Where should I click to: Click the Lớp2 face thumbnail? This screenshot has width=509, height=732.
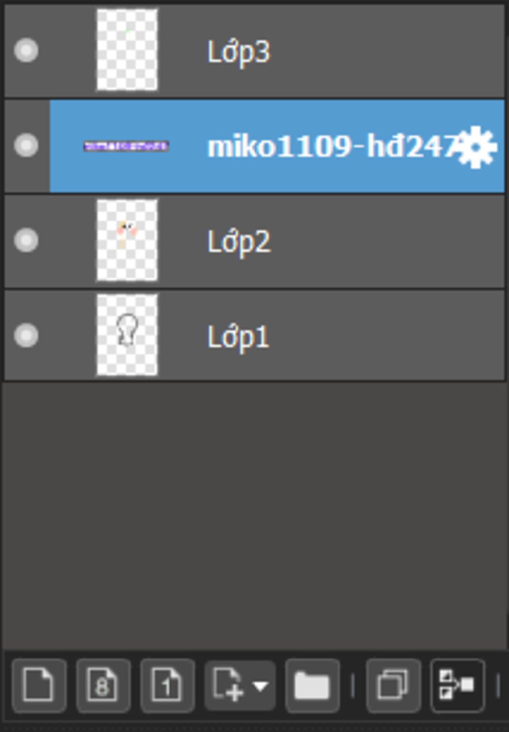(127, 240)
